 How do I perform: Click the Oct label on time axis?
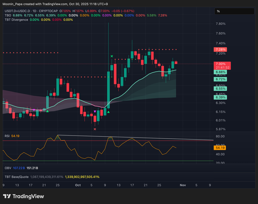point(78,185)
